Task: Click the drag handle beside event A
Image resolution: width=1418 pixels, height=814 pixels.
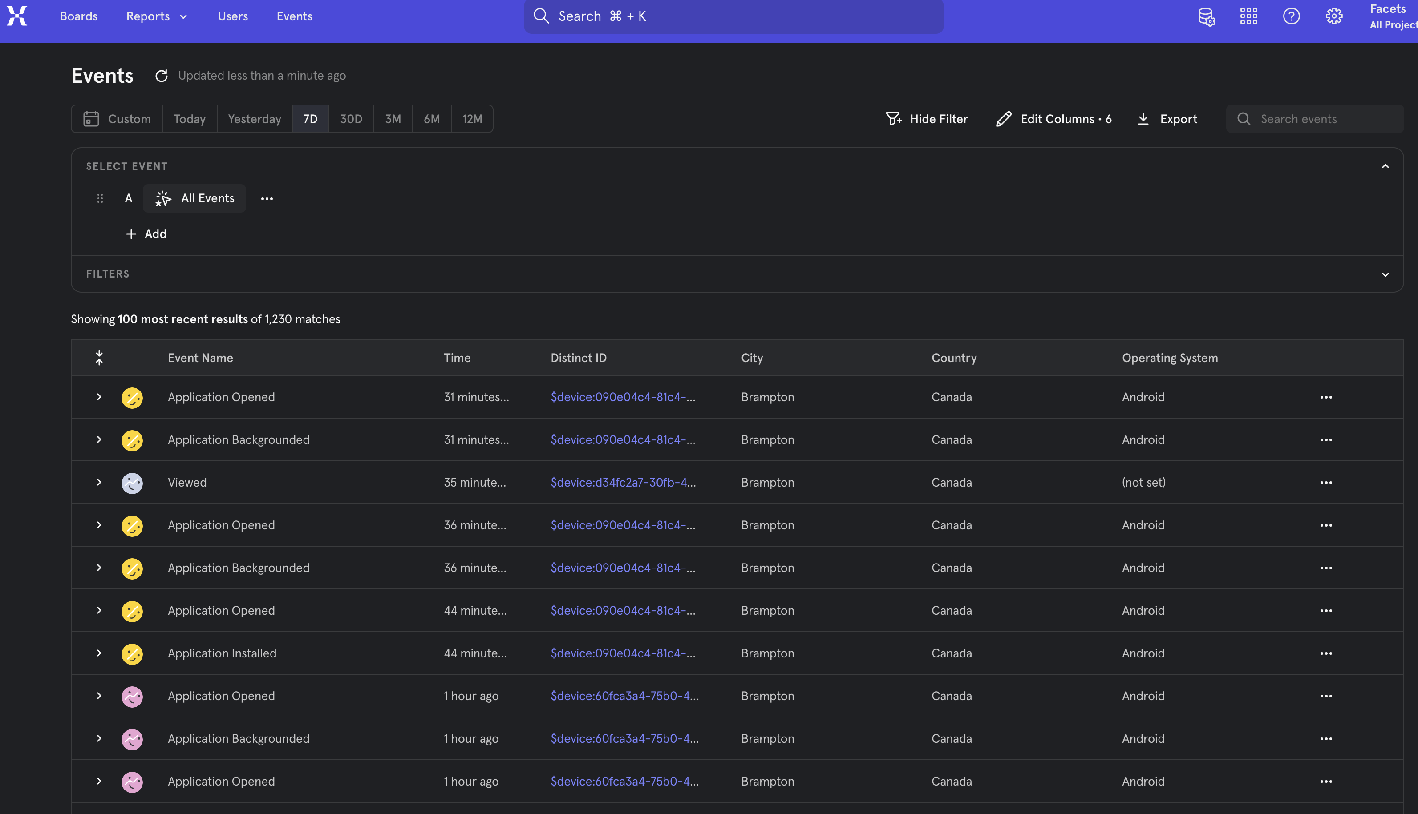Action: pos(100,198)
